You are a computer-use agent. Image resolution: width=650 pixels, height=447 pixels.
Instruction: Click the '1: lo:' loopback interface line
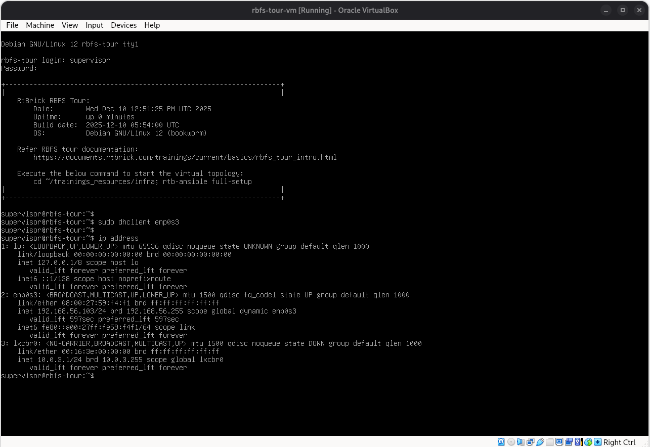[185, 246]
